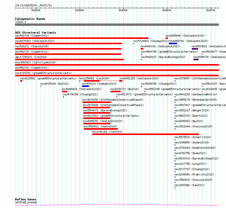226x208 pixels.
Task: Click the nsv562719 (Cooper2011) variant label
Action: click(32, 36)
